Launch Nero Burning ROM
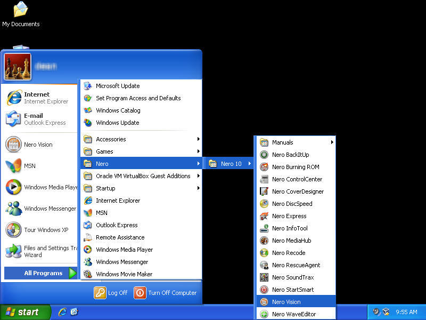Image resolution: width=426 pixels, height=320 pixels. [296, 167]
